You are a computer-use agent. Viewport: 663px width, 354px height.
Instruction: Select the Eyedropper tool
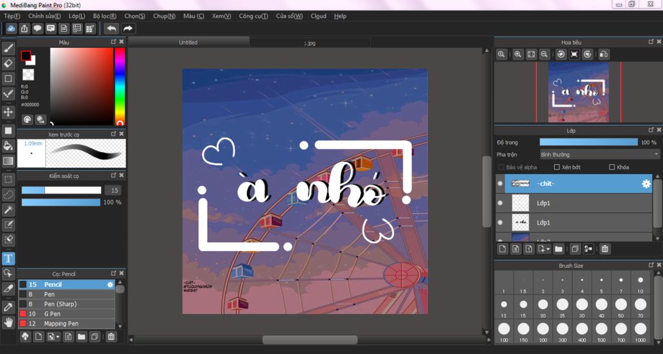[x=8, y=307]
